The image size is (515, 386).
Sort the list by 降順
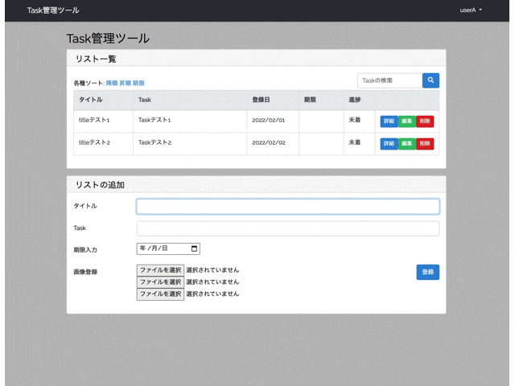tap(112, 83)
